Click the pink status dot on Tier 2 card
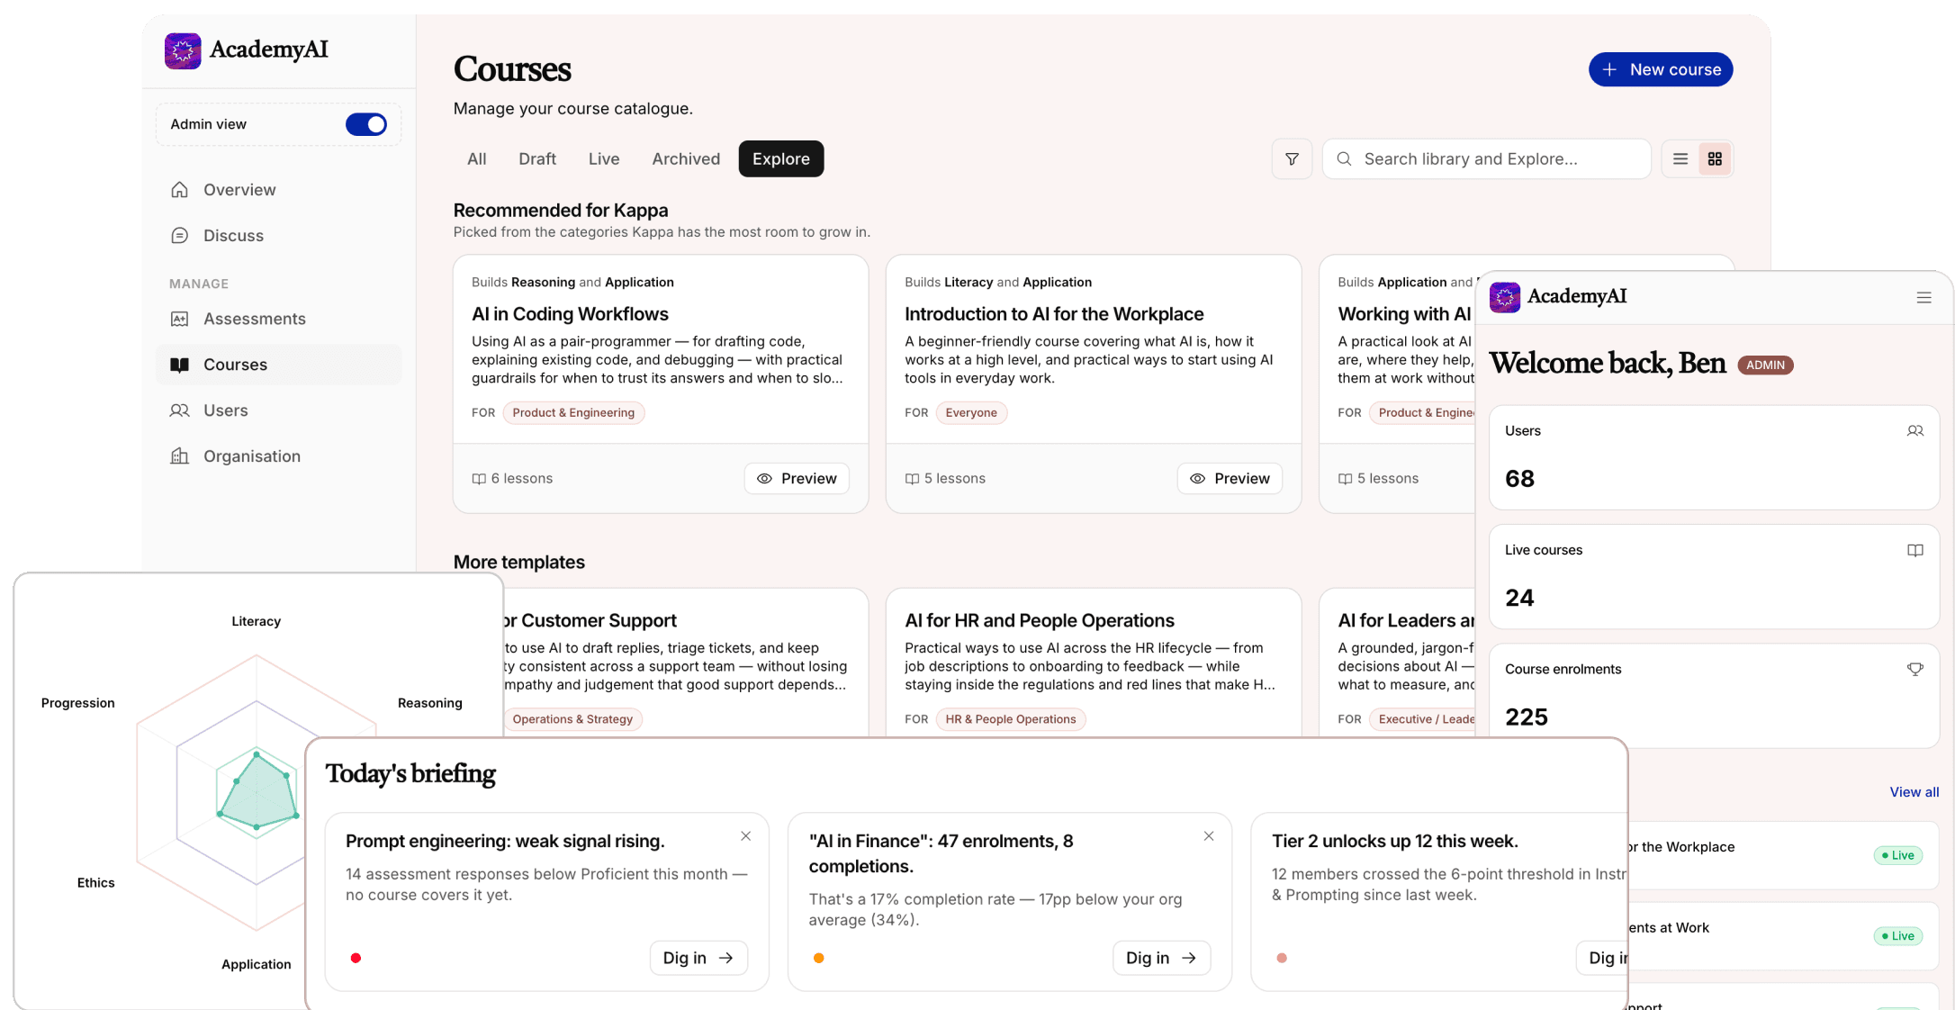 [1282, 958]
